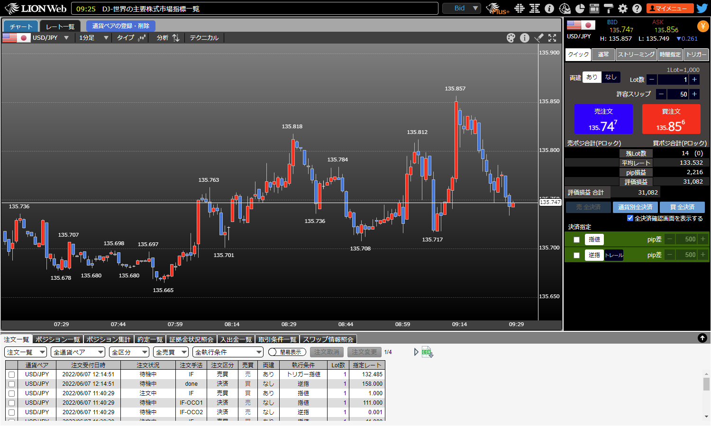Check the 指値 limit settlement checkbox
The image size is (711, 426).
pyautogui.click(x=576, y=240)
